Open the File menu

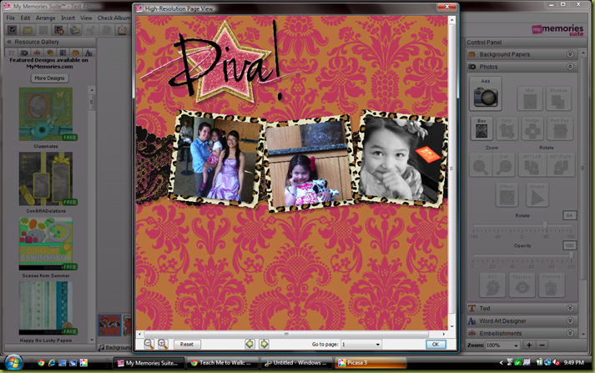11,18
